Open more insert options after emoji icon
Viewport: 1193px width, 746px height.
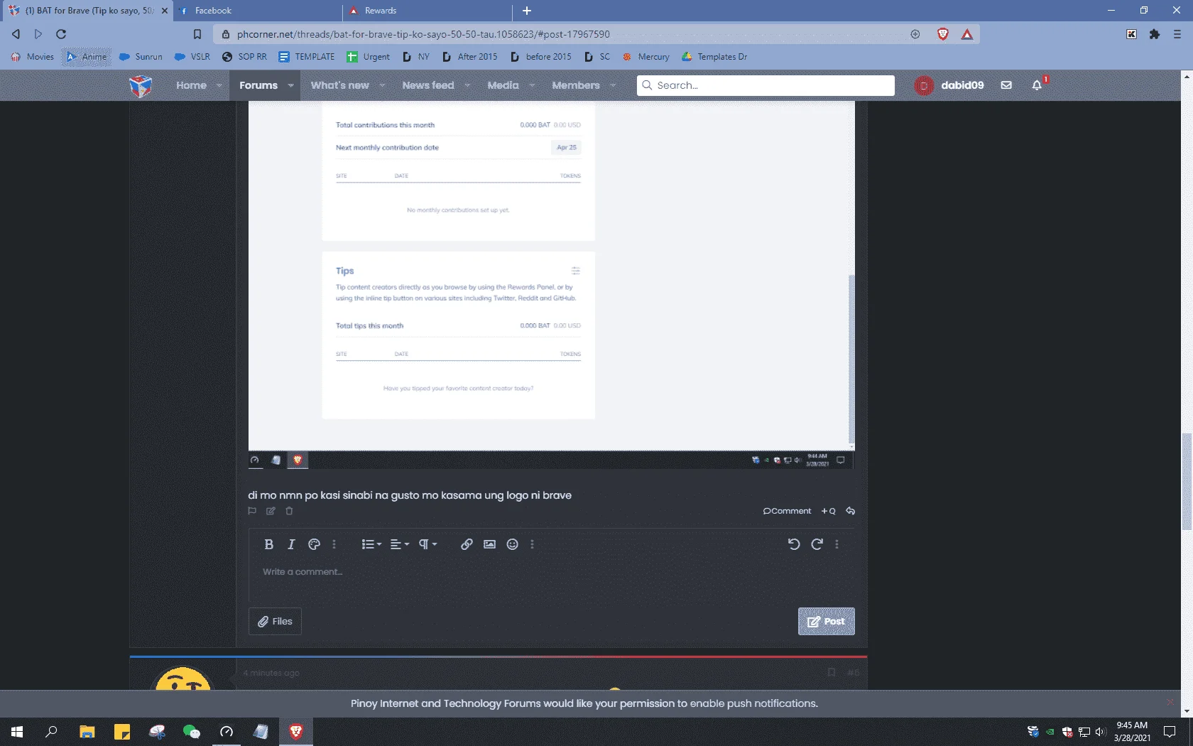click(x=532, y=544)
